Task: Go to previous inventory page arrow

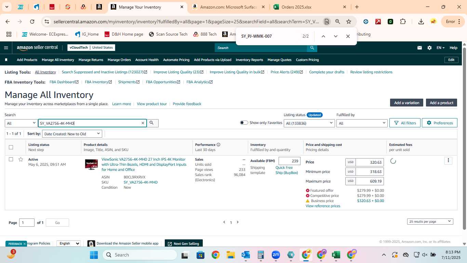Action: 224,222
